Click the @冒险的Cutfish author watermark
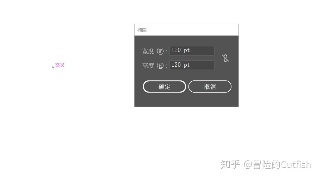The width and height of the screenshot is (319, 178). coord(277,164)
